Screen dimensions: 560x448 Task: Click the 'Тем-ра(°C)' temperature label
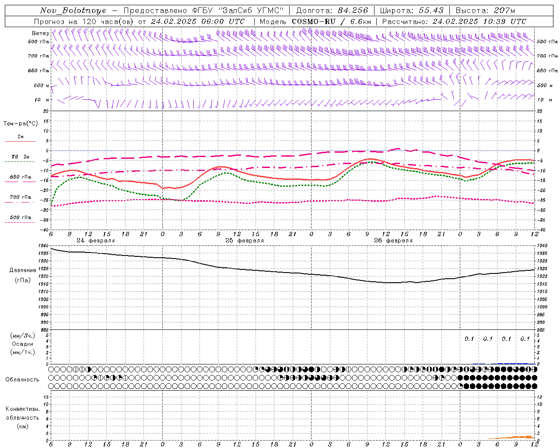click(x=21, y=124)
